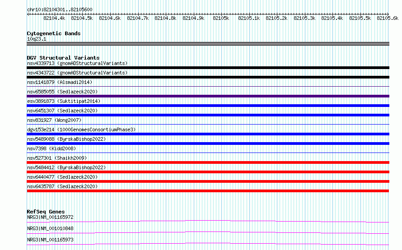Select variant nsv6440477 (Sedlazeck2020)
Screen dimensions: 402x250
62,177
